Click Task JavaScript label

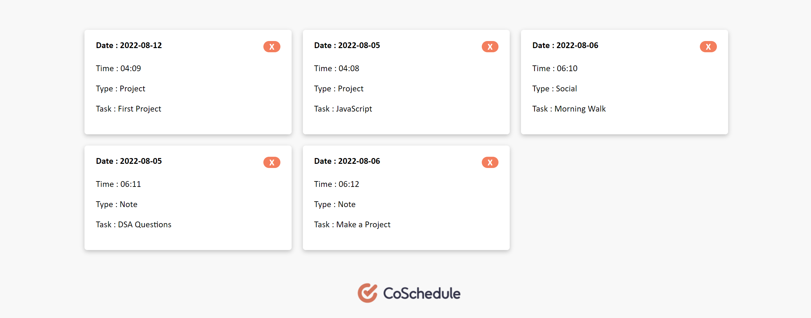(343, 109)
